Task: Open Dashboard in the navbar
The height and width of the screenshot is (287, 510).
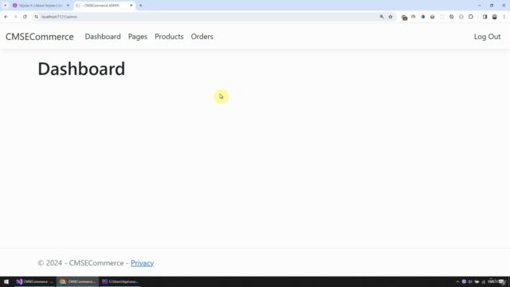Action: 103,37
